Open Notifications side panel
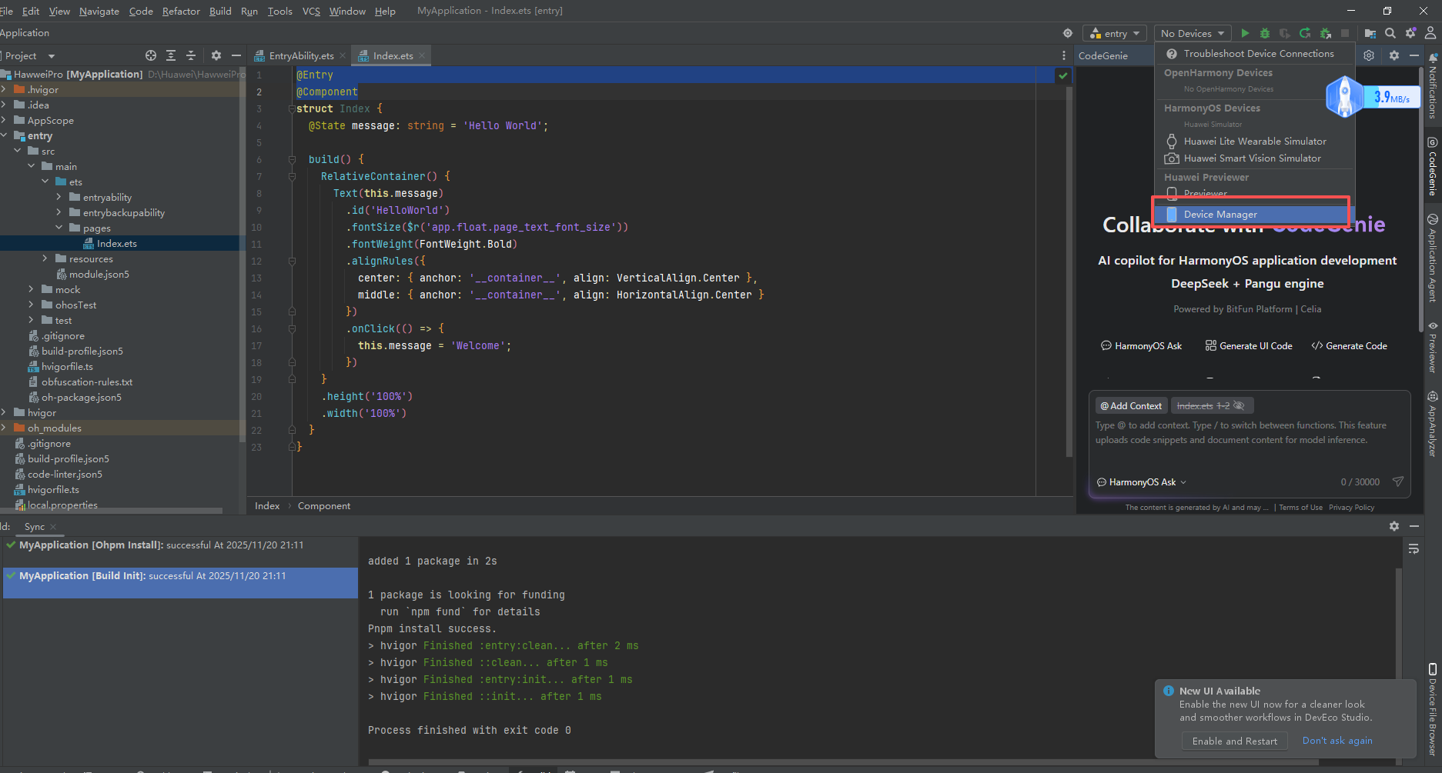Image resolution: width=1442 pixels, height=773 pixels. (x=1433, y=86)
